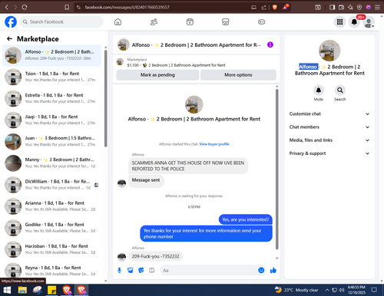Click the More options button
Screen dimensions: 384x296
tap(238, 75)
